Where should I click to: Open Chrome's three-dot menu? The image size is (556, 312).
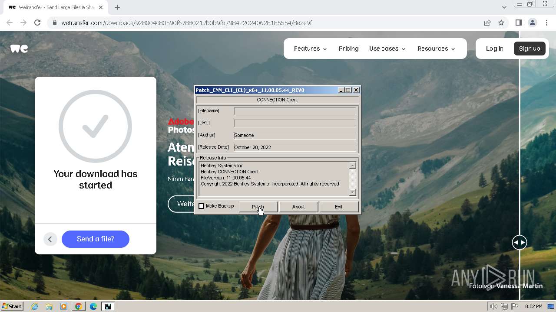[x=546, y=23]
